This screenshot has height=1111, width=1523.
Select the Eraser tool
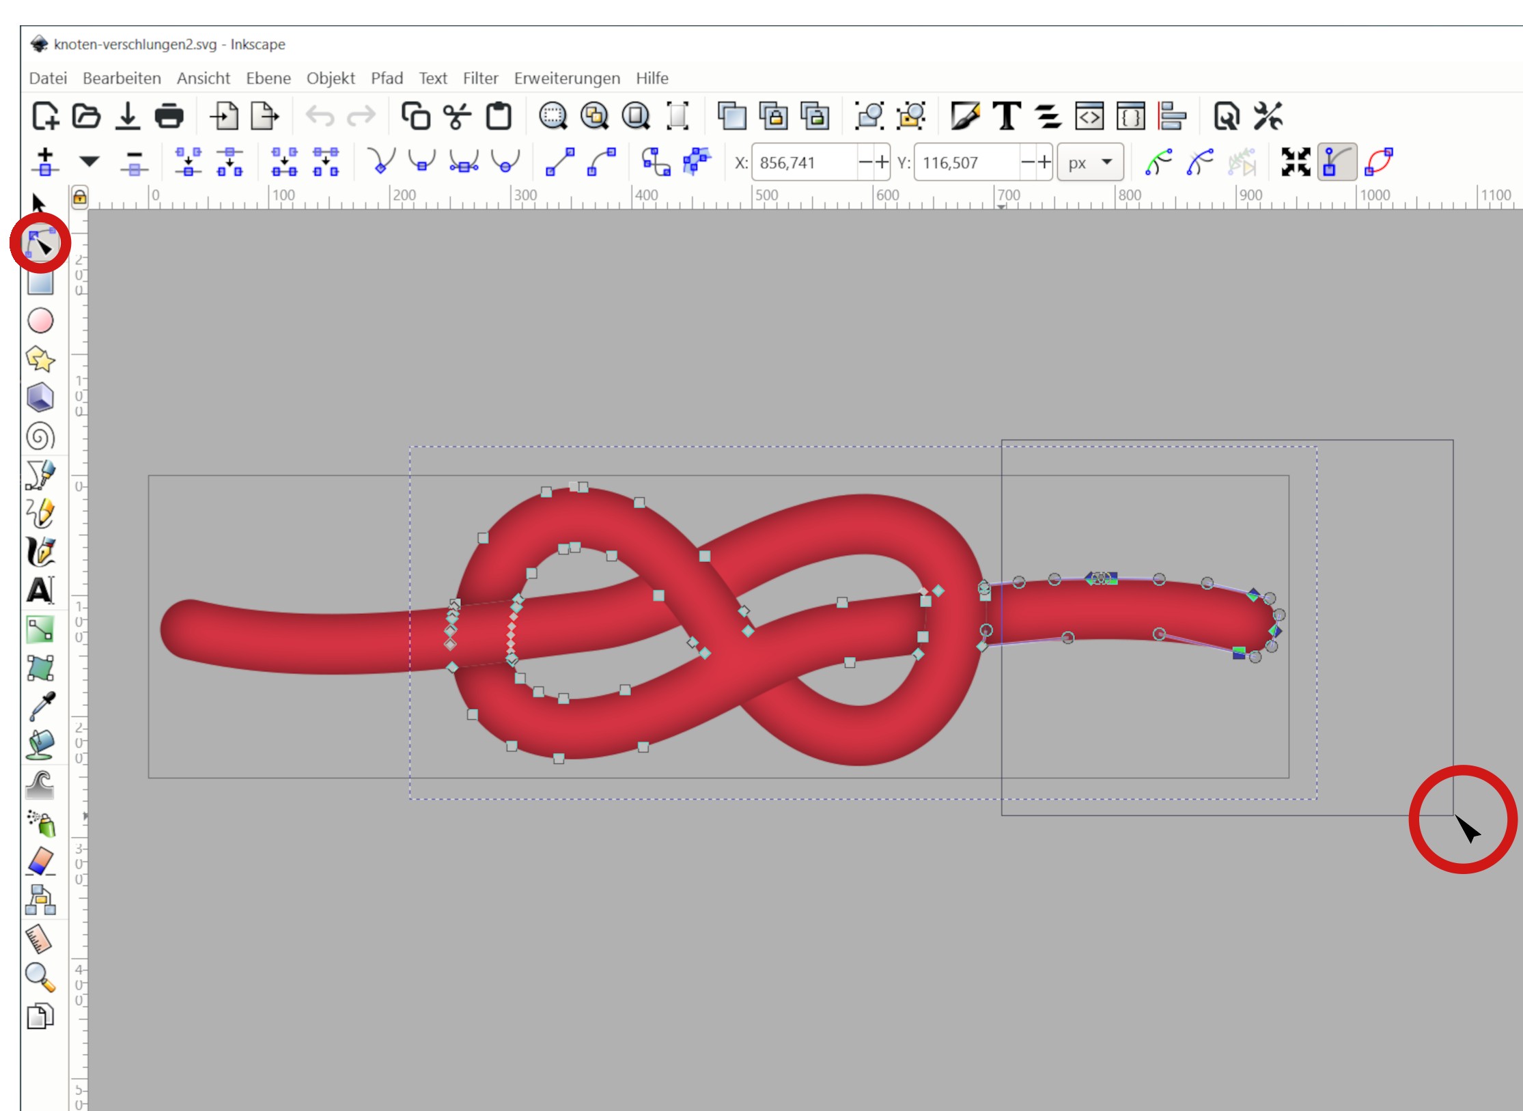point(40,862)
